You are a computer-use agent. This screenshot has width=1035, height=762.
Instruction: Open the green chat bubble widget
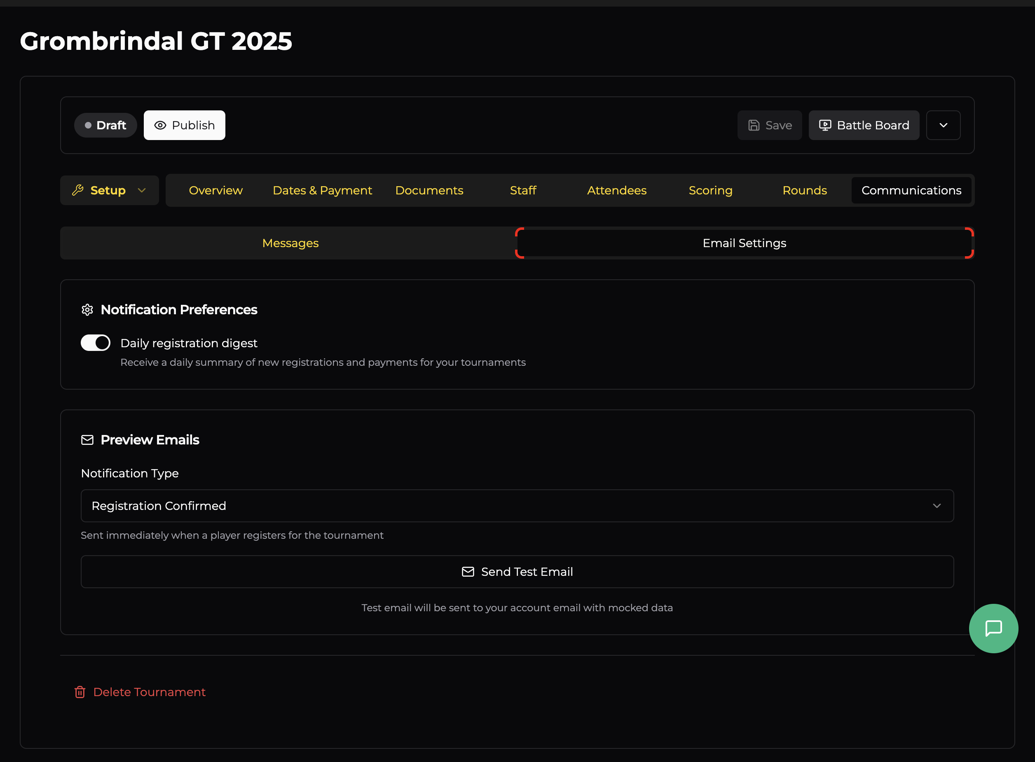pos(994,628)
